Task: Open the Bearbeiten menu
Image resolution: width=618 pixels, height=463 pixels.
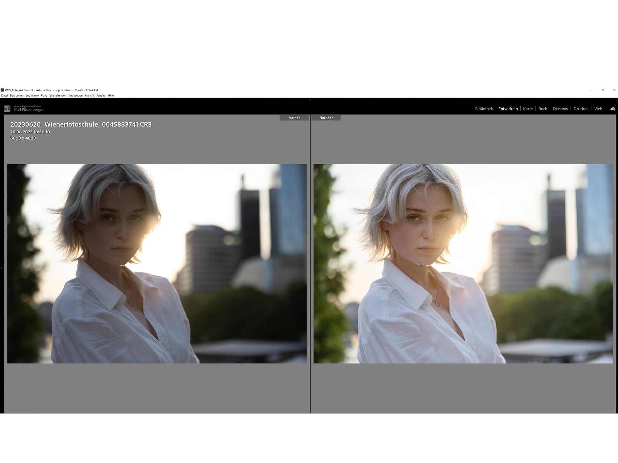Action: (x=17, y=96)
